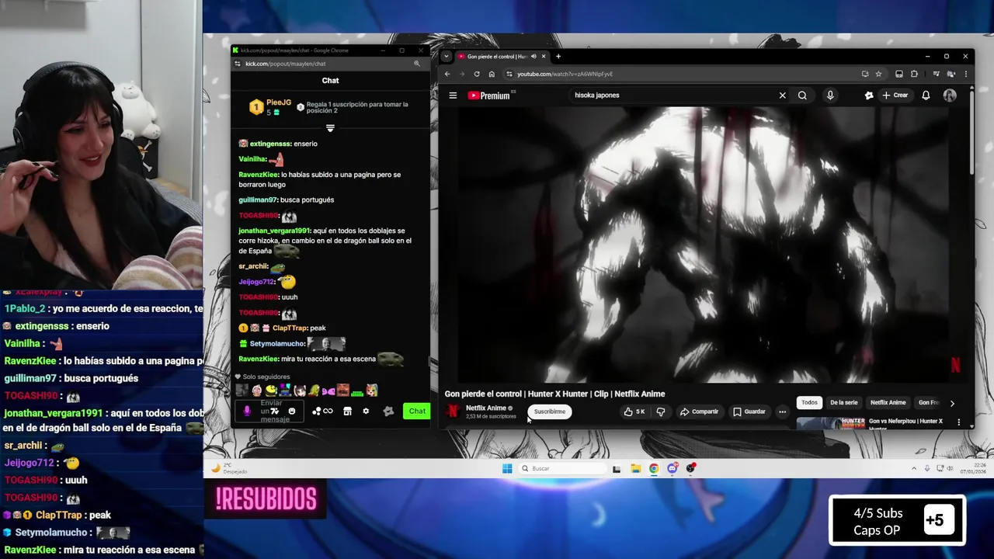Click the 'Solo seguidores' followers-only indicator

click(x=262, y=377)
